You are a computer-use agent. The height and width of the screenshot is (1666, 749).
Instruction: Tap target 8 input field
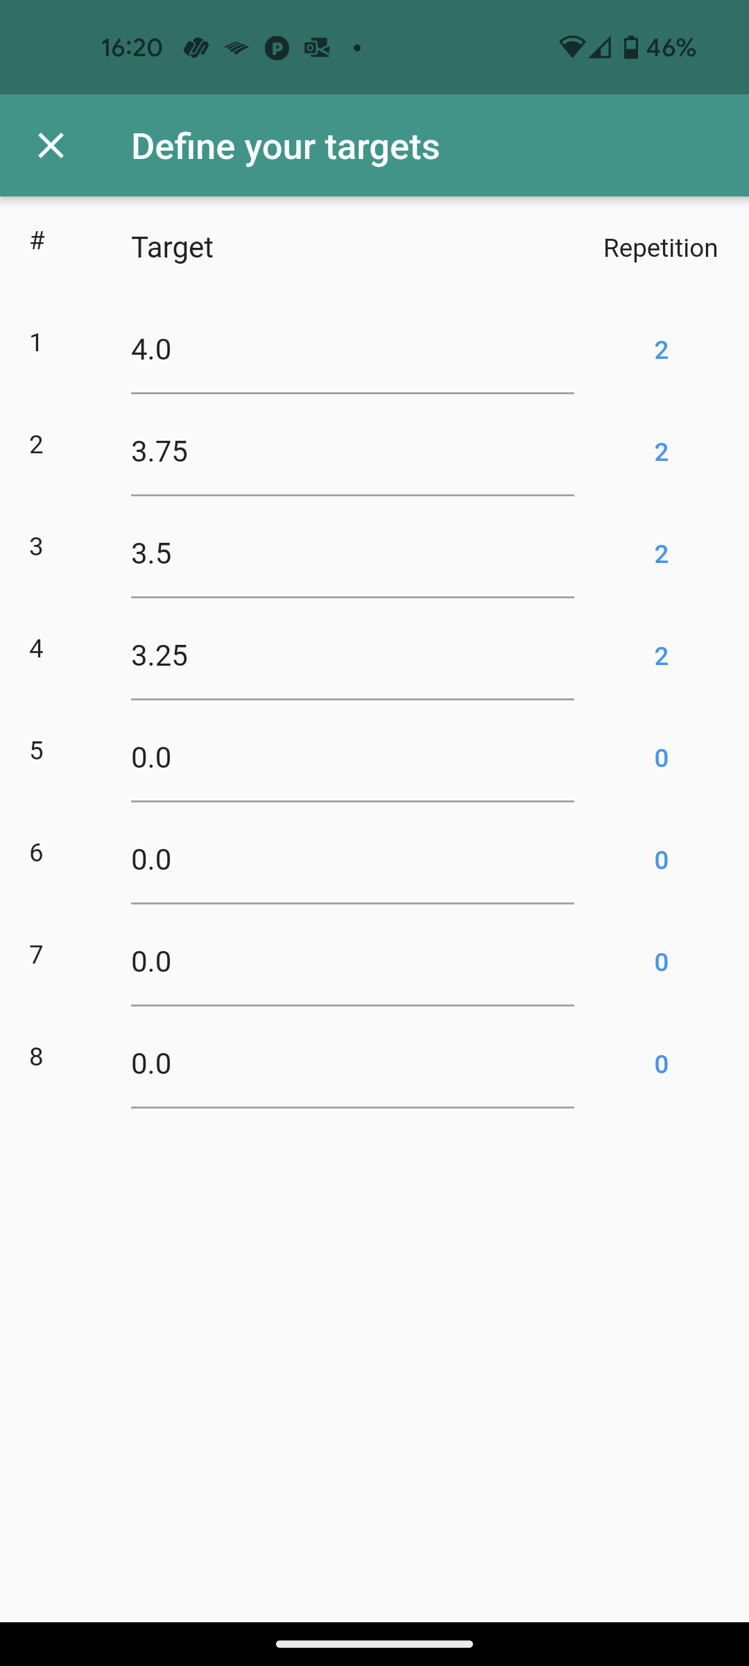352,1064
